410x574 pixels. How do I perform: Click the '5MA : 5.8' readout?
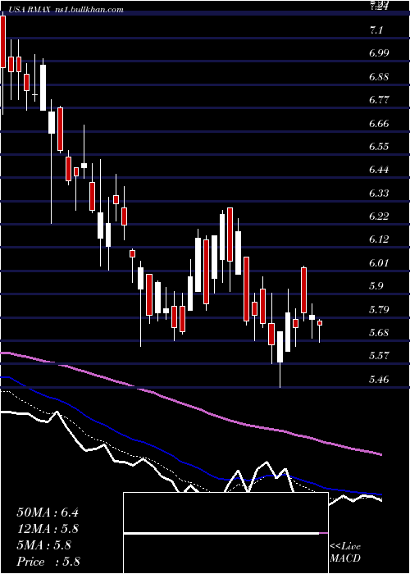[44, 545]
